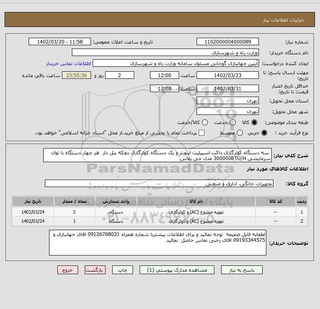
Task: Click the واحد شمارش column header
Action: coord(116,201)
